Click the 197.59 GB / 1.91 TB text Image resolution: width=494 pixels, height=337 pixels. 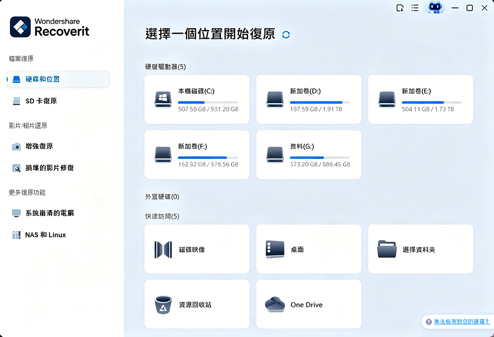point(315,109)
